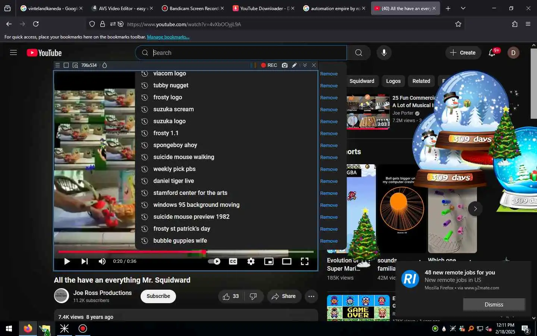Image resolution: width=537 pixels, height=336 pixels.
Task: Start voice search with microphone icon
Action: 384,53
